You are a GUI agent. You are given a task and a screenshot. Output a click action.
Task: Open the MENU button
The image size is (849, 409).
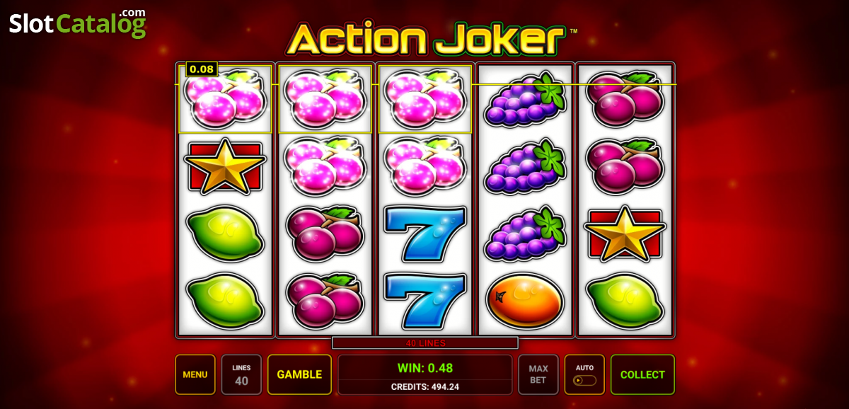click(195, 374)
